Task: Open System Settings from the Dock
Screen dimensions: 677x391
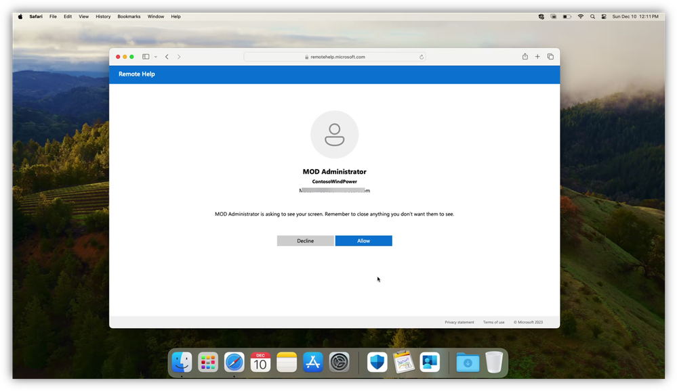Action: pyautogui.click(x=340, y=362)
